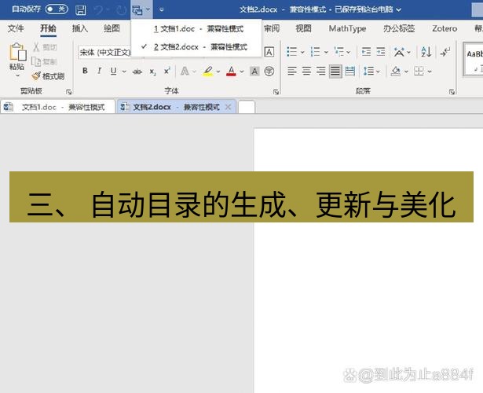Open the 字体 dialog launcher
Image resolution: width=483 pixels, height=393 pixels.
coord(276,92)
